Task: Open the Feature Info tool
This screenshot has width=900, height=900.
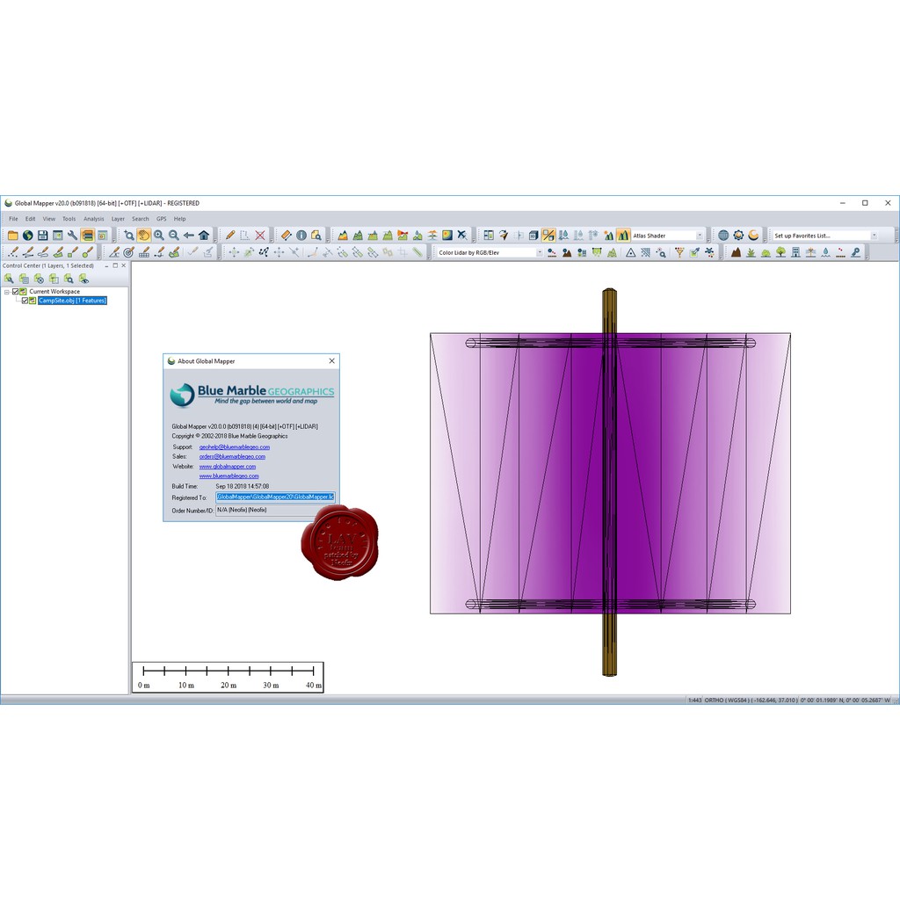Action: (301, 236)
